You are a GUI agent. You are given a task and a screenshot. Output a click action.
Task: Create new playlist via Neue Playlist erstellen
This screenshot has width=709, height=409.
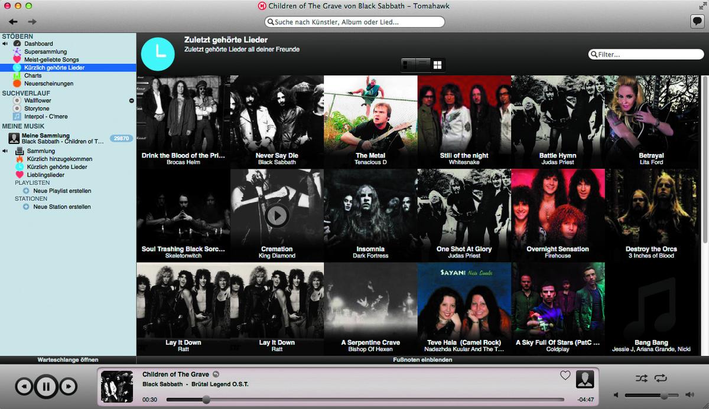point(62,191)
